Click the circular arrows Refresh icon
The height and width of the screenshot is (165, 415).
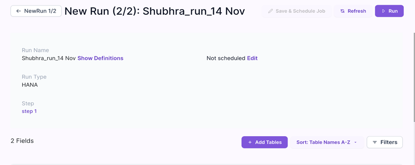342,11
